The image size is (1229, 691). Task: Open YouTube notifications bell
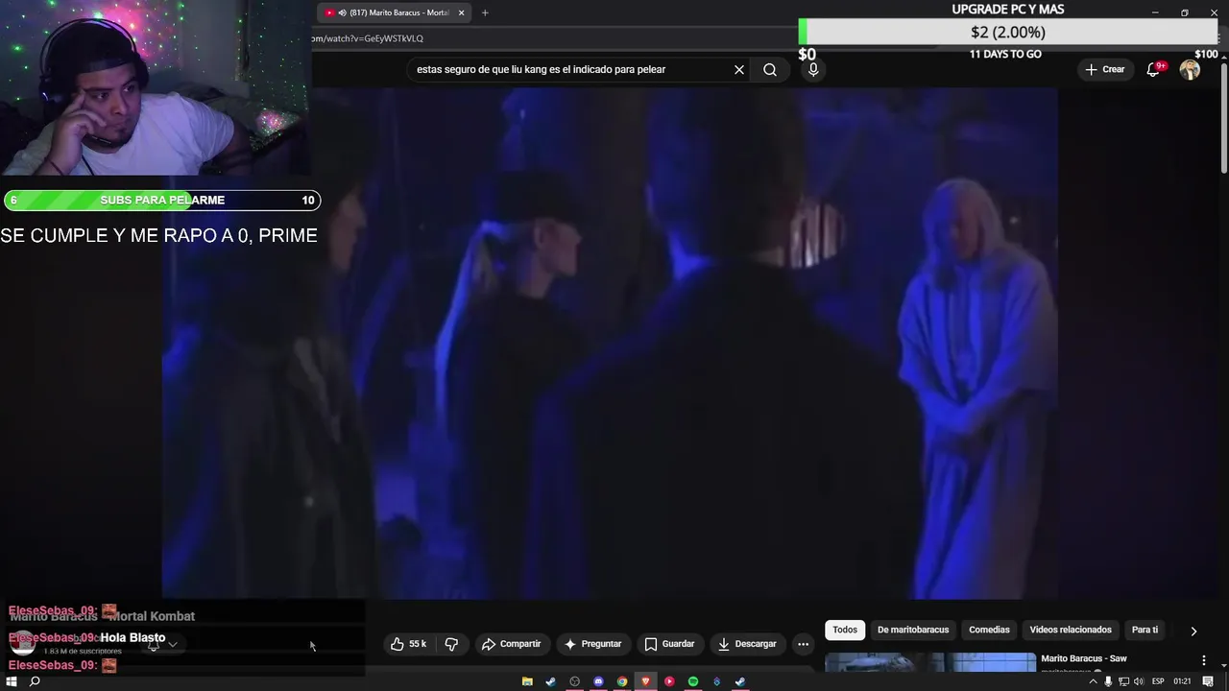tap(1153, 69)
